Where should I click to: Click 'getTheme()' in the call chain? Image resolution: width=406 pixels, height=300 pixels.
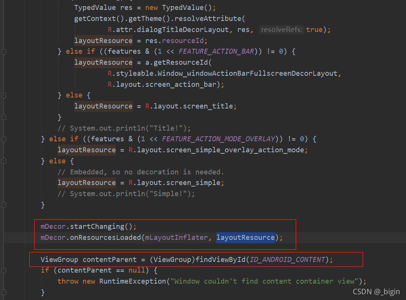(149, 19)
